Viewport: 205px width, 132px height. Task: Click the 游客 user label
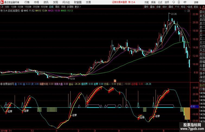pyautogui.click(x=196, y=2)
